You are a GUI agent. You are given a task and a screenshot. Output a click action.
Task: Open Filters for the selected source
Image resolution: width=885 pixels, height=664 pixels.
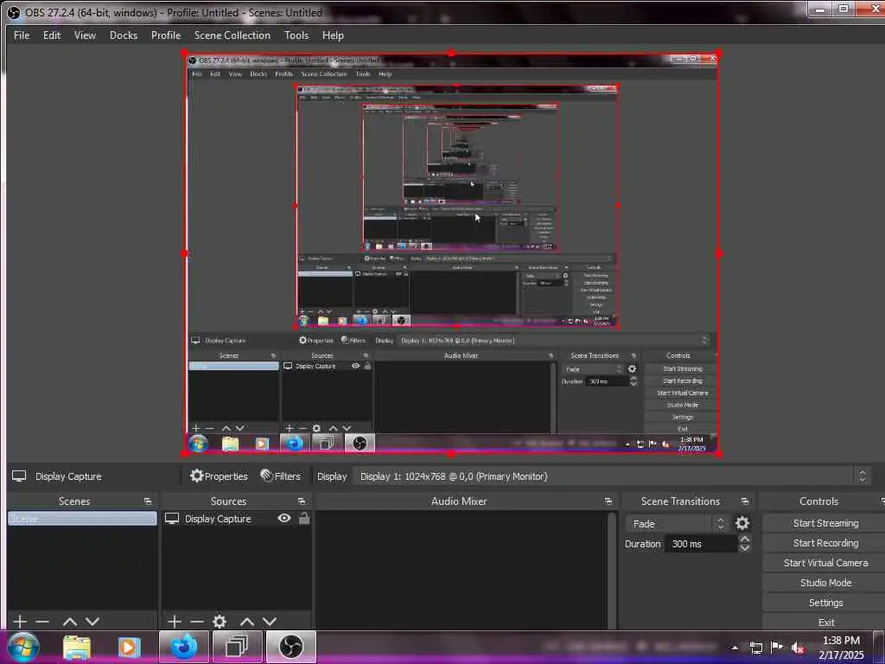[x=281, y=476]
